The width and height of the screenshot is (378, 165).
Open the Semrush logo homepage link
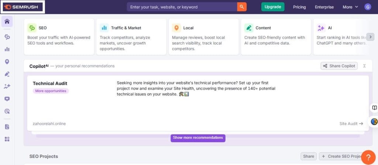[21, 7]
